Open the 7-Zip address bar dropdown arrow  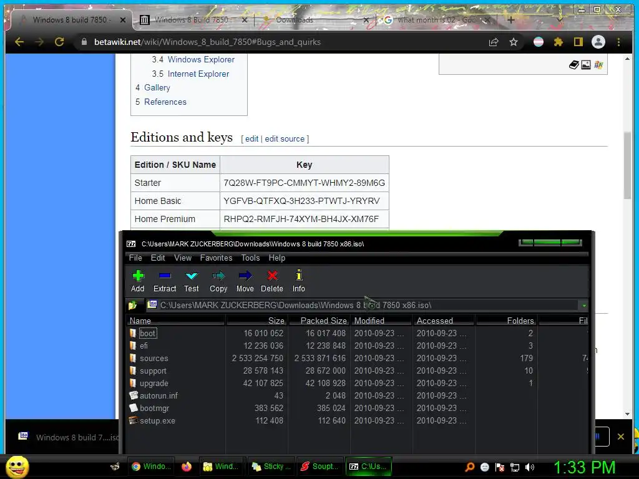point(584,306)
